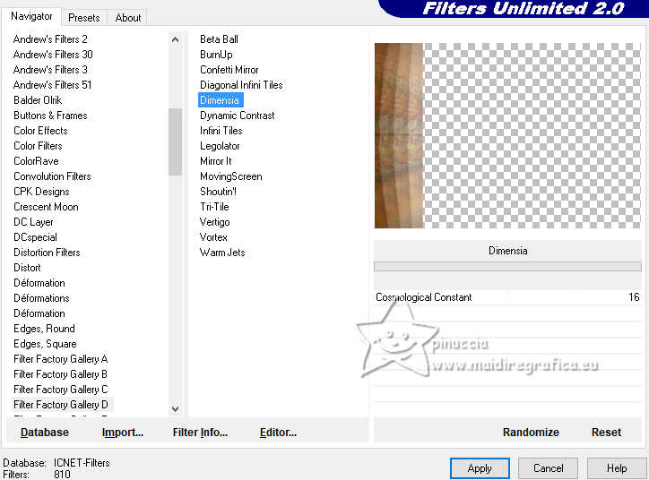Open Filter Info...
Viewport: 649px width, 480px height.
click(200, 433)
